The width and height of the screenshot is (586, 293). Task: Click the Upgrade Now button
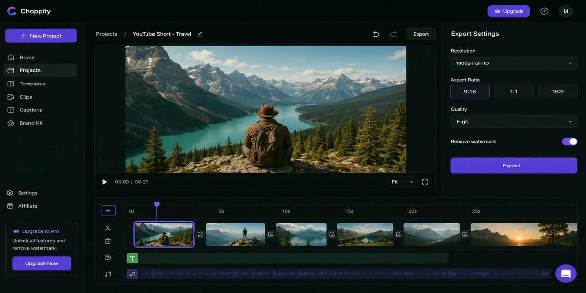click(42, 263)
